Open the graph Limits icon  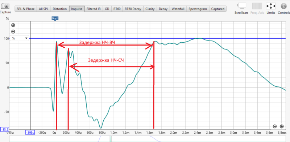271,6
